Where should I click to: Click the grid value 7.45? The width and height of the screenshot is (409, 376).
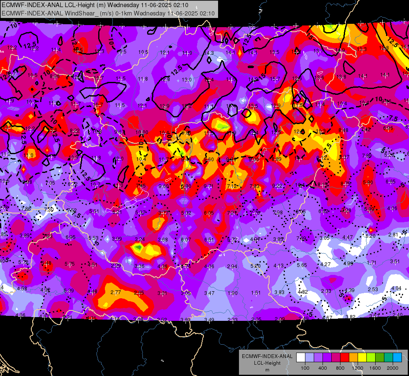[141, 186]
